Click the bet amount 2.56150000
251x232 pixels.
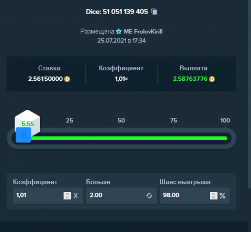point(45,79)
